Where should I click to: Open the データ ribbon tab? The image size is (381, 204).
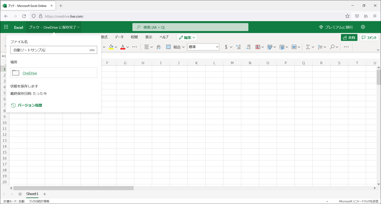click(119, 37)
